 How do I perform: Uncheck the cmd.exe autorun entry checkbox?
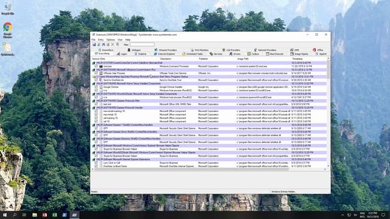click(96, 66)
